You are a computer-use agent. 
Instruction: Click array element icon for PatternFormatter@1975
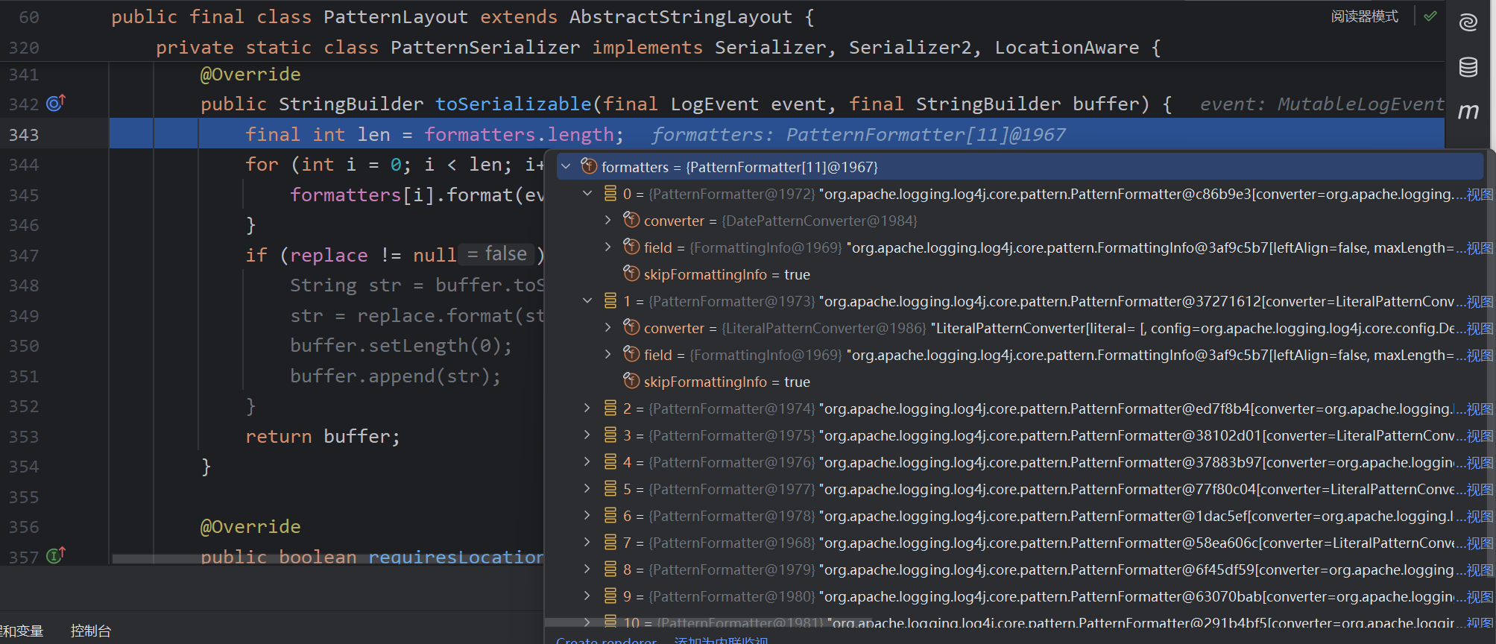pos(610,435)
